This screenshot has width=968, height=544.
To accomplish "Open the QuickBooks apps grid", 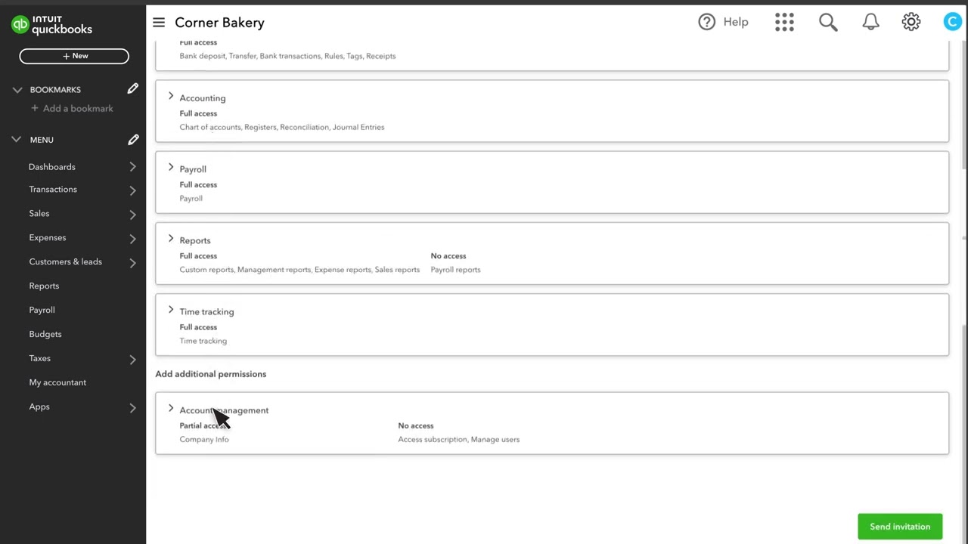I will (784, 22).
